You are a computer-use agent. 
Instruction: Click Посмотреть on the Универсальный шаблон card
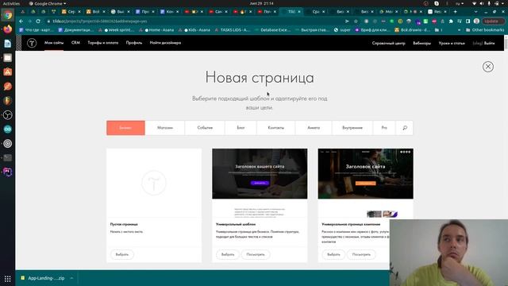pos(256,254)
